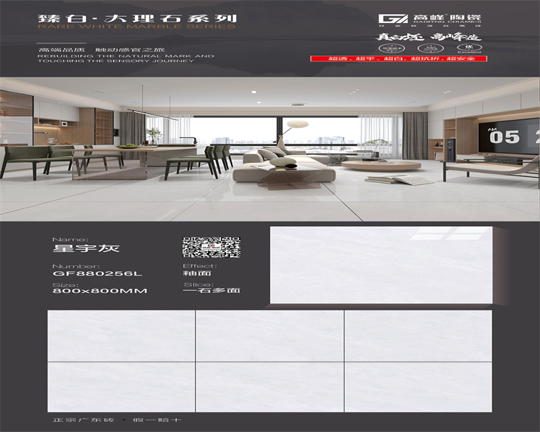540x432 pixels.
Task: Click the '一石多面' slice value
Action: click(x=211, y=291)
